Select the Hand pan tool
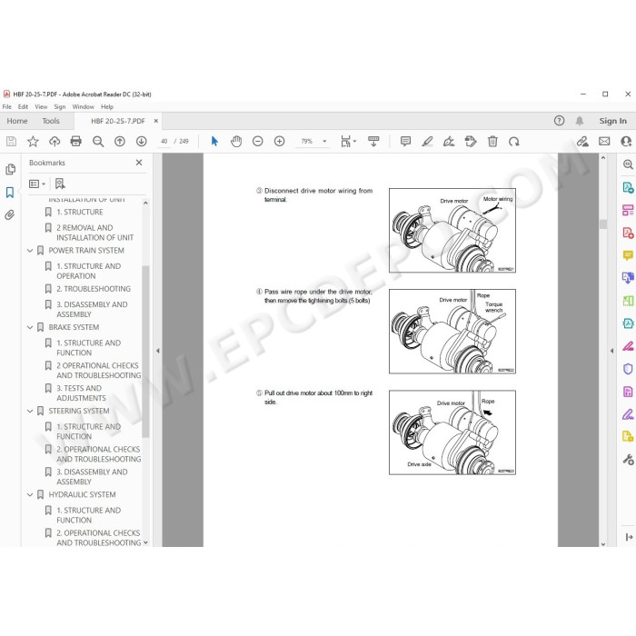The width and height of the screenshot is (636, 636). pyautogui.click(x=236, y=141)
